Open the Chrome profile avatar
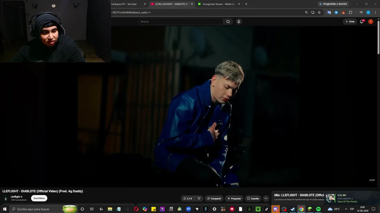 click(368, 12)
